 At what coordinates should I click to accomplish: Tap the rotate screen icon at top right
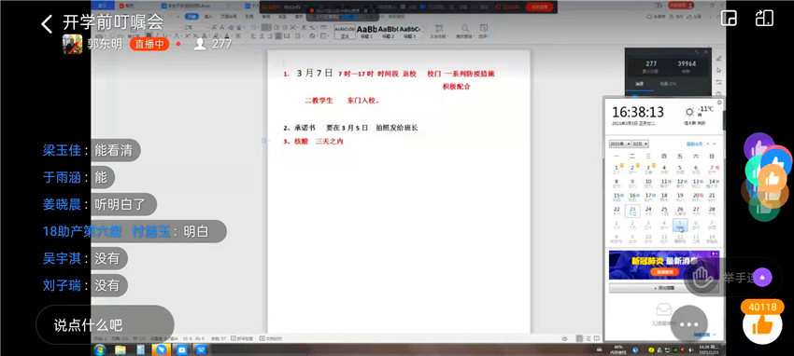pos(763,20)
